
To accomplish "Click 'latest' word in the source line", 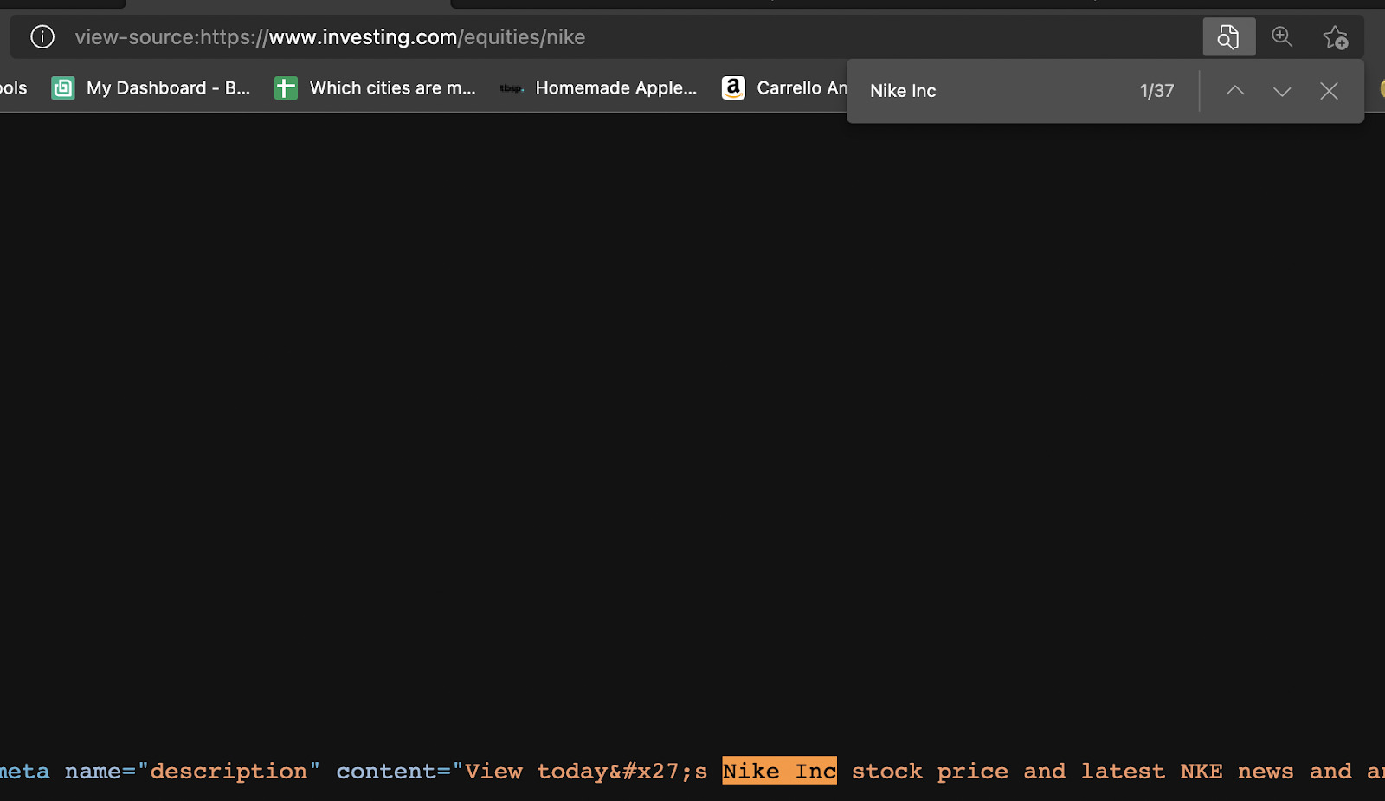I will pyautogui.click(x=1123, y=771).
